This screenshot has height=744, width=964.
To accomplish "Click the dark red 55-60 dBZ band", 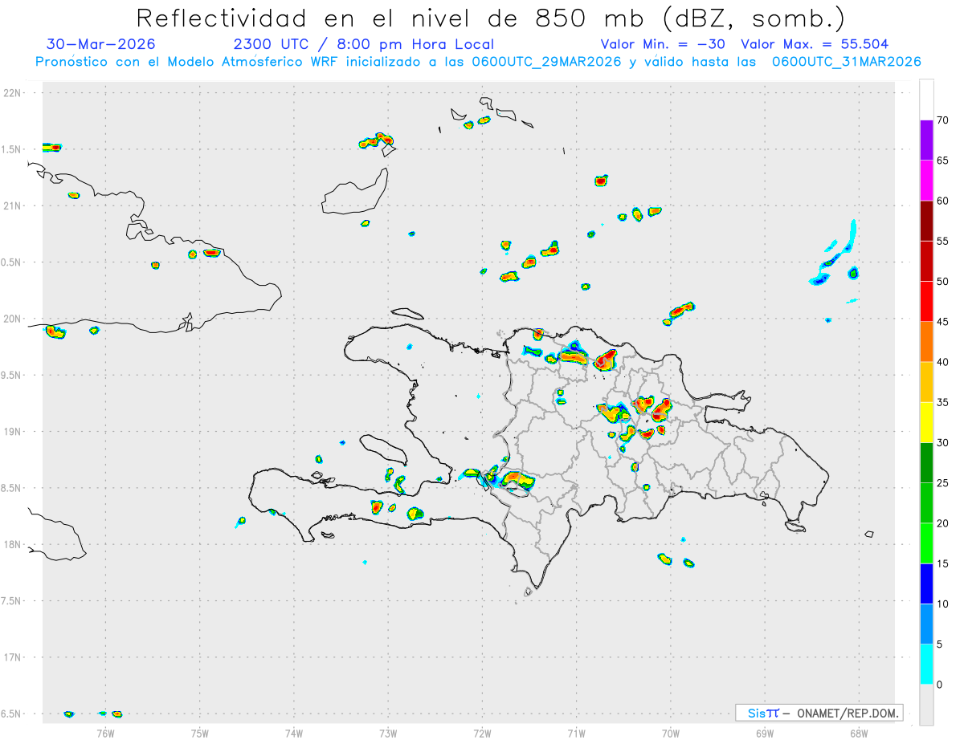I will (x=926, y=221).
